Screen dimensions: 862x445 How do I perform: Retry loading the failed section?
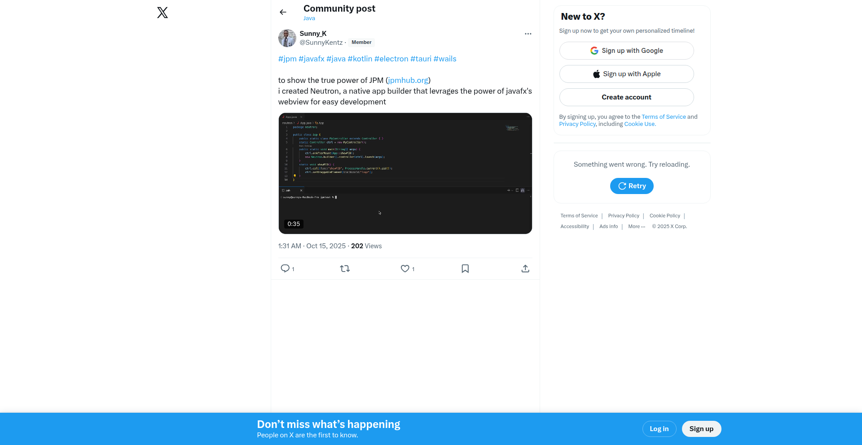pyautogui.click(x=632, y=186)
